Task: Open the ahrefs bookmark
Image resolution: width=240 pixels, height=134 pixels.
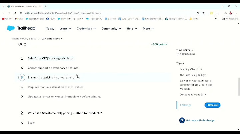Action: tap(194, 19)
